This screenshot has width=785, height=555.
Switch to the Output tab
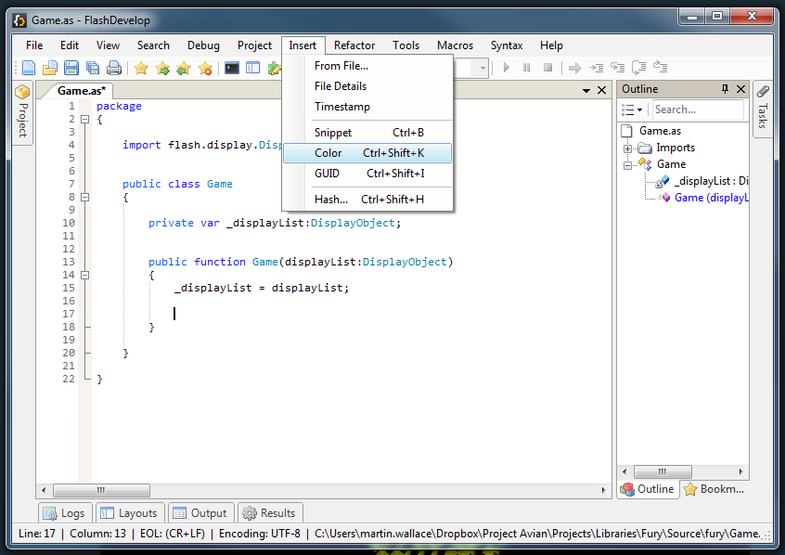pyautogui.click(x=199, y=513)
